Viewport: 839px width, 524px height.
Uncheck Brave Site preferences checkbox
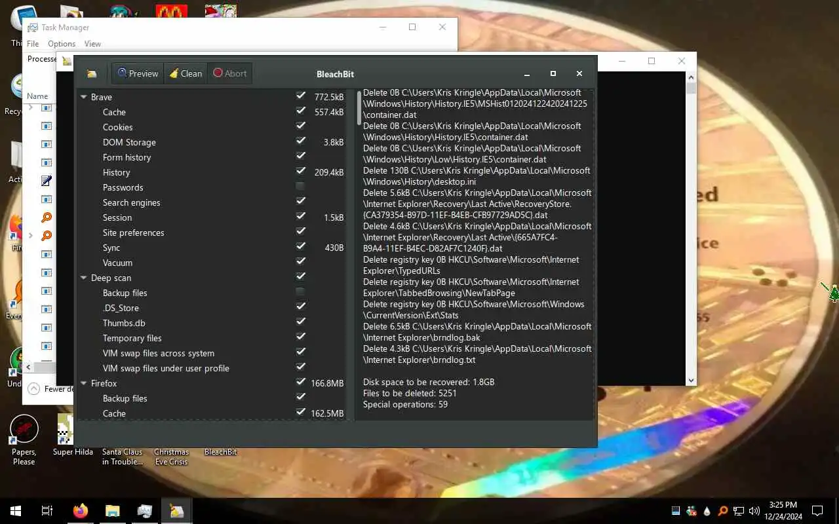click(x=301, y=231)
